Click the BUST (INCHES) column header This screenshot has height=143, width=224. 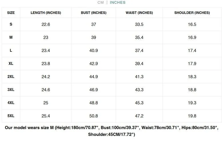[x=94, y=13]
